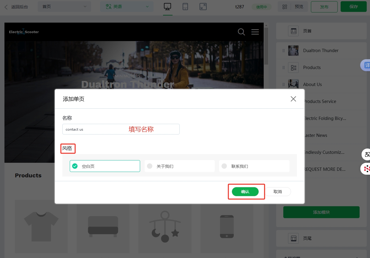Click the 页尾 footer layout icon
370x258 pixels.
pyautogui.click(x=293, y=238)
